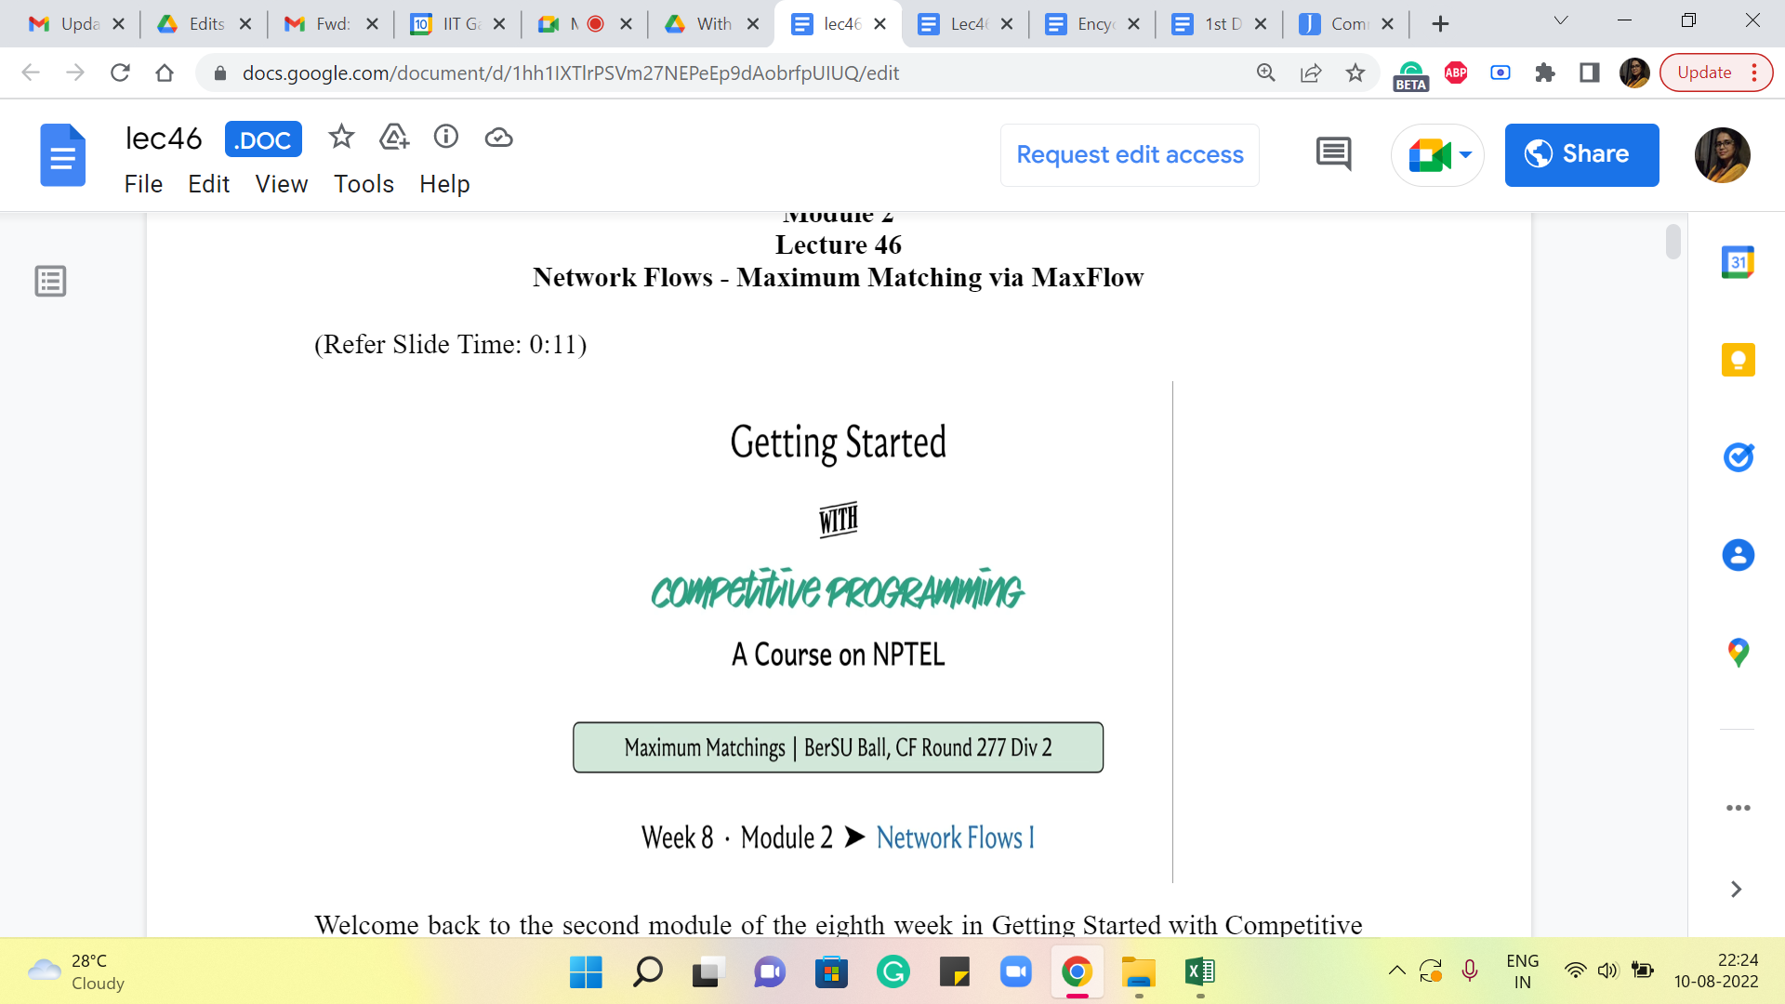1785x1004 pixels.
Task: Show the document outline panel
Action: tap(50, 281)
